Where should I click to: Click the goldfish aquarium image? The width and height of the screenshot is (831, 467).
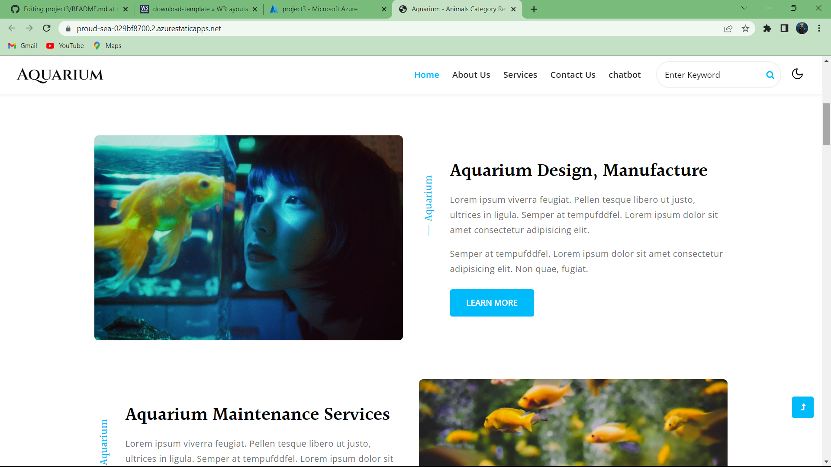248,238
